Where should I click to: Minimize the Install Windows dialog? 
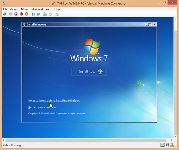pyautogui.click(x=147, y=24)
